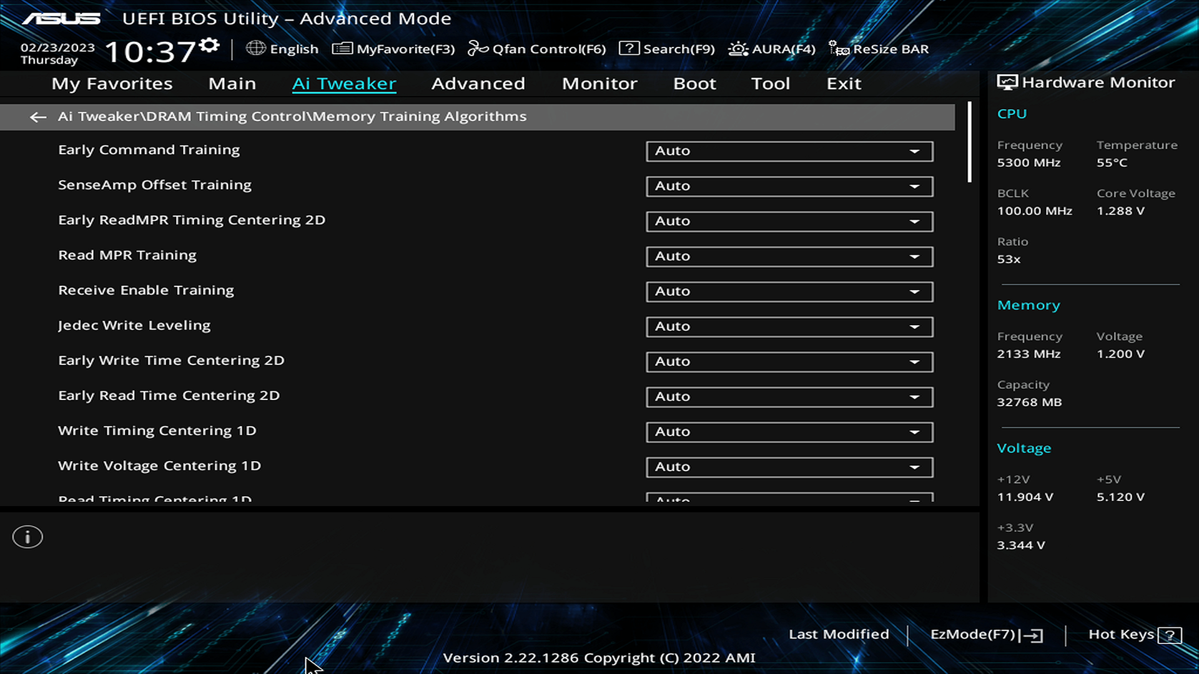Viewport: 1199px width, 674px height.
Task: Click the info icon in help panel
Action: point(27,537)
